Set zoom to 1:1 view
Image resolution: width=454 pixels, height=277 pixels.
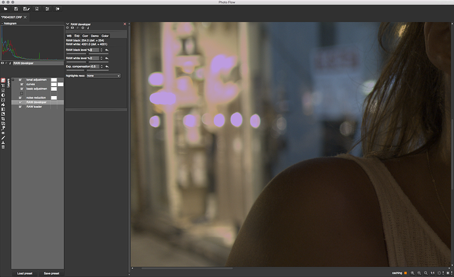click(432, 272)
